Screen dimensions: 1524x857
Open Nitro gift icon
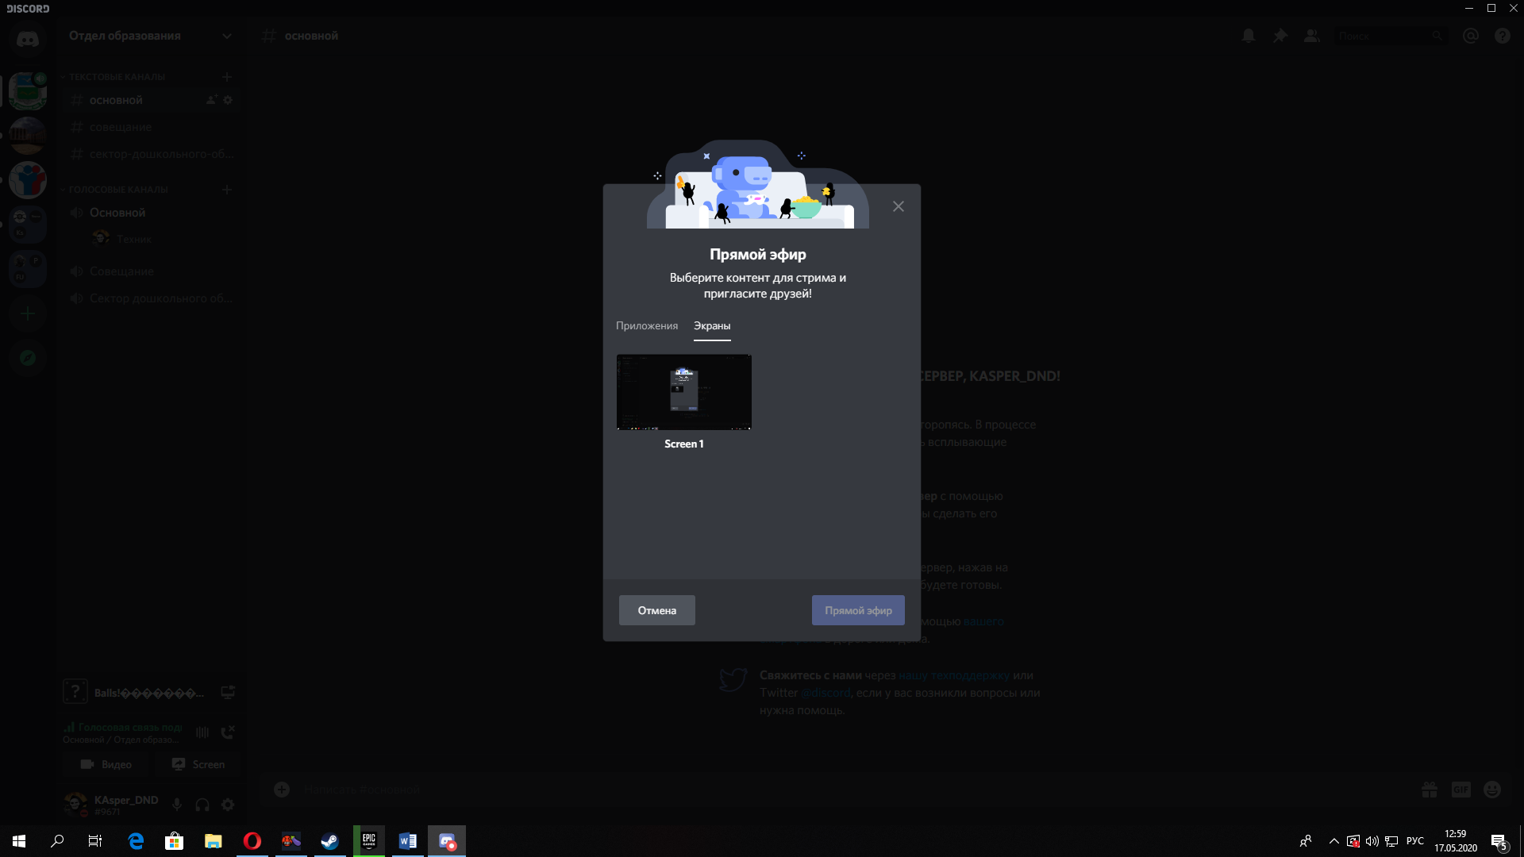click(x=1430, y=790)
